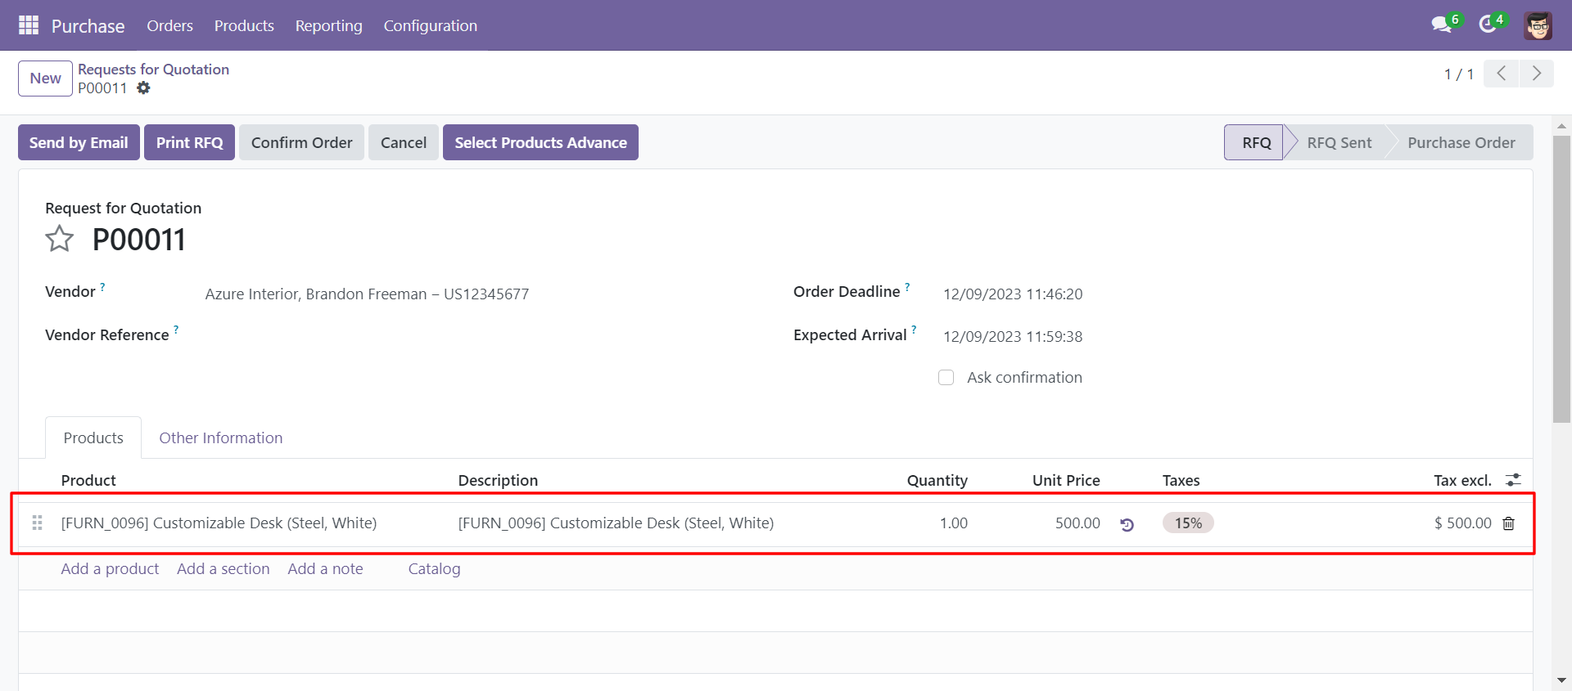Open the conversations messages icon
Viewport: 1572px width, 691px height.
tap(1442, 25)
